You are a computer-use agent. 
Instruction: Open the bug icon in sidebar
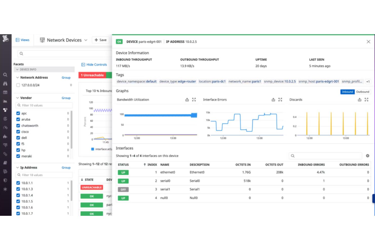tap(5, 189)
